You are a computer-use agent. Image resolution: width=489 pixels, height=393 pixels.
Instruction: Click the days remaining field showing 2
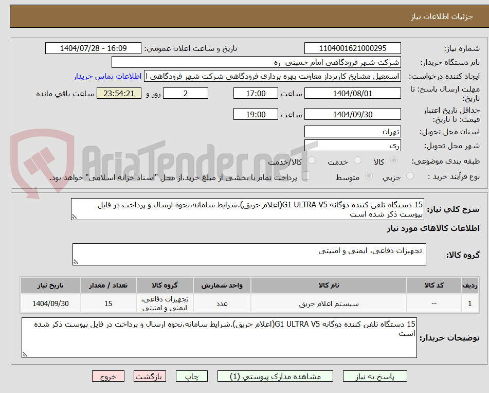185,93
